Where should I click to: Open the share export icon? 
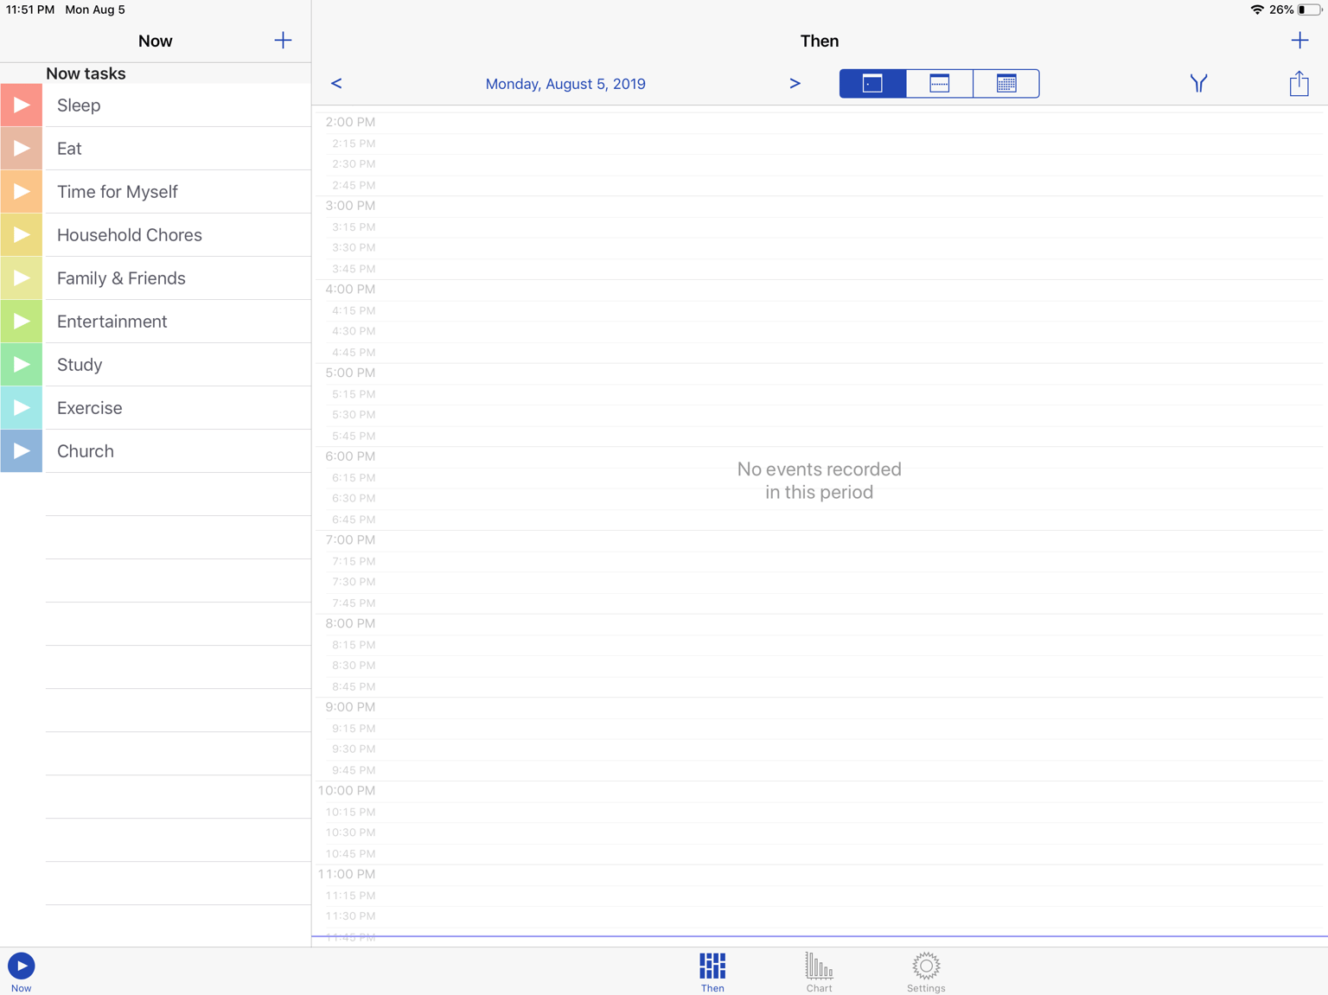[x=1299, y=83]
